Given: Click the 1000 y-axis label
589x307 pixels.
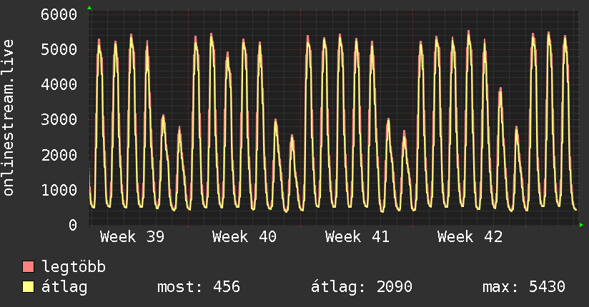Looking at the screenshot, I should click(x=59, y=189).
